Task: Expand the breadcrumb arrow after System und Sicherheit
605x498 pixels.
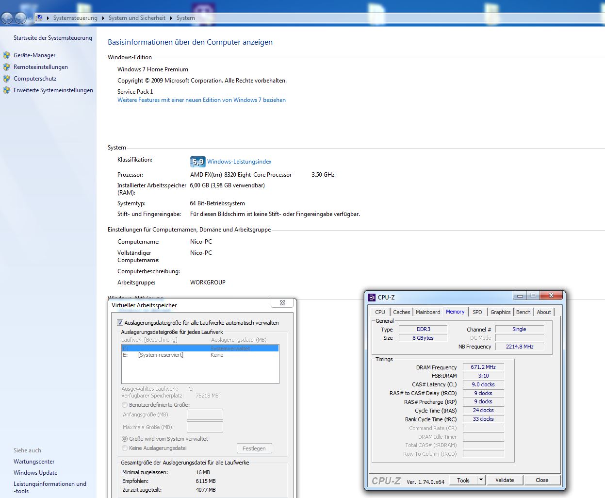Action: 171,18
